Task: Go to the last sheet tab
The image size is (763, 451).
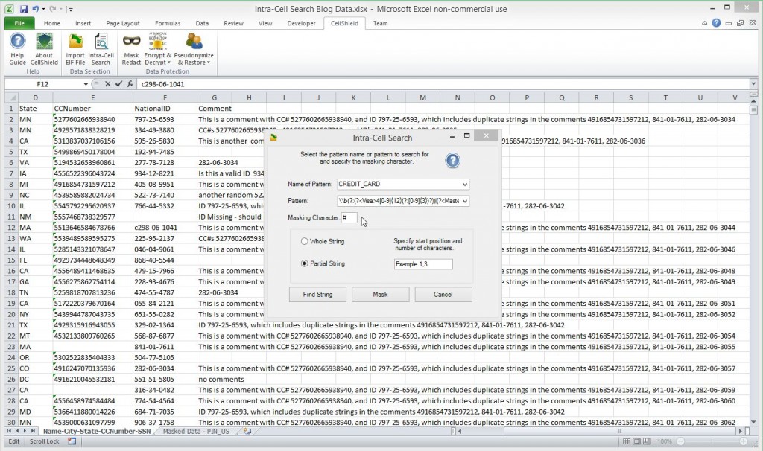Action: tap(33, 431)
